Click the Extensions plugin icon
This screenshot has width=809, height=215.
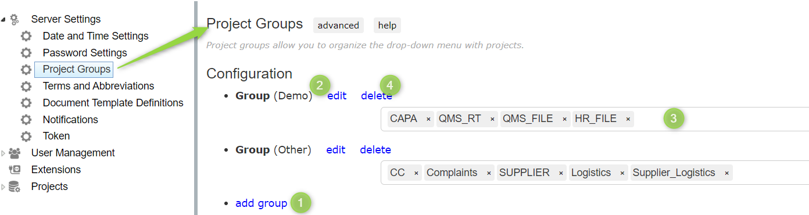click(x=15, y=170)
